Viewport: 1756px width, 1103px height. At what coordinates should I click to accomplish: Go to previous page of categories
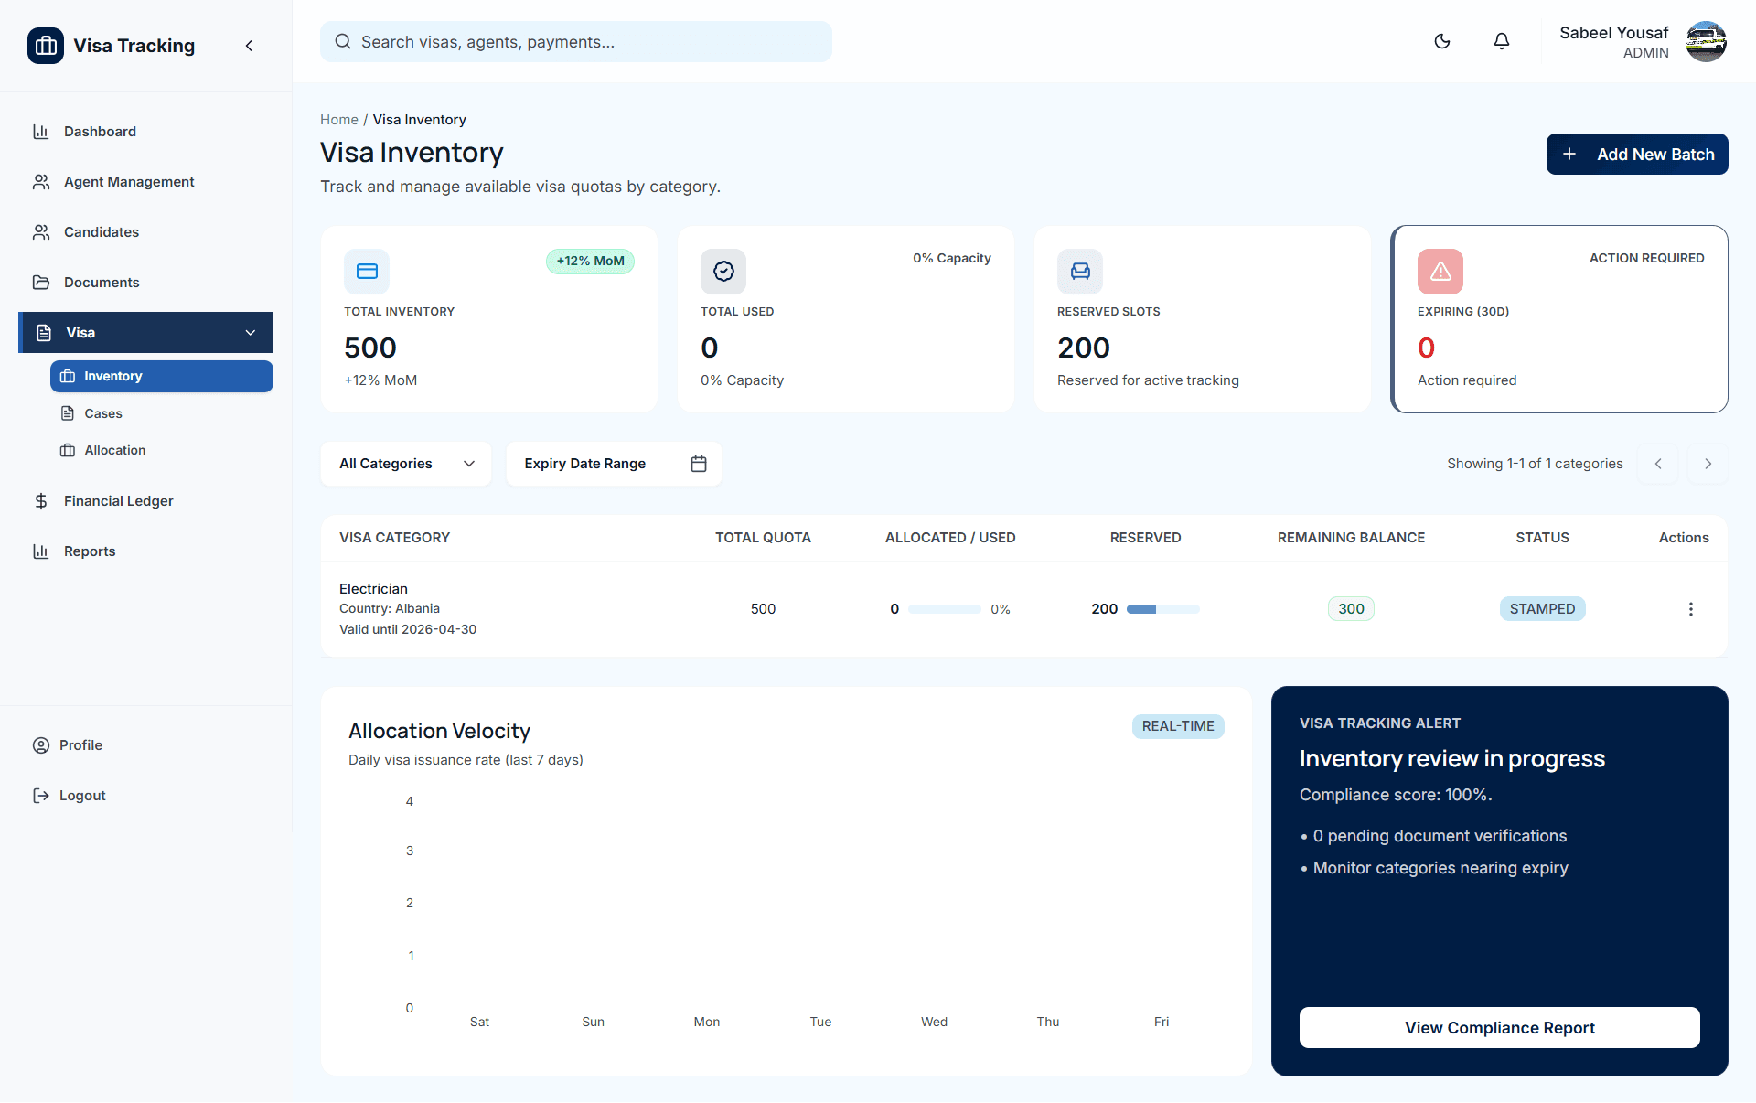click(x=1658, y=464)
